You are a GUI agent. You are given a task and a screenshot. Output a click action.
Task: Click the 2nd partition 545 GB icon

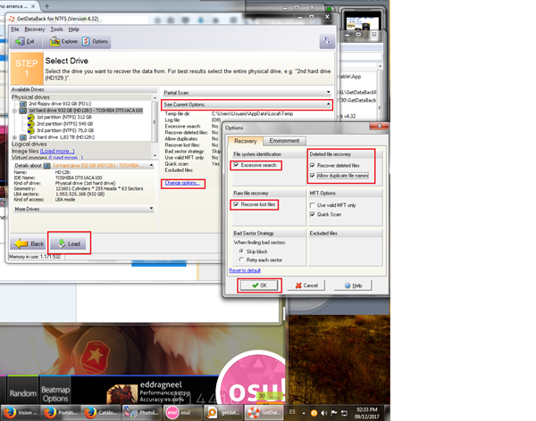30,124
